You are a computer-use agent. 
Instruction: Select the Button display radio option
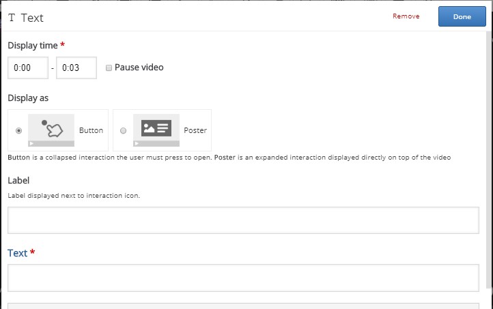(18, 130)
